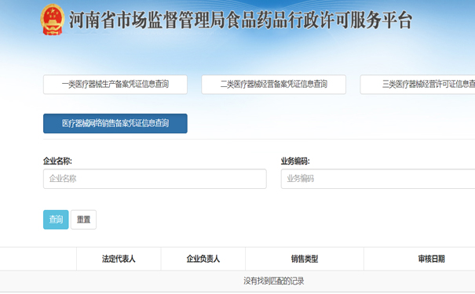Click the platform title 河南省市场监督管理局食品药品行政许可服务平台
The width and height of the screenshot is (475, 294).
point(240,20)
